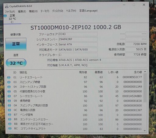Screen dimensions: 156x138
Task: Click raw value 000000000011
Action: point(133,129)
